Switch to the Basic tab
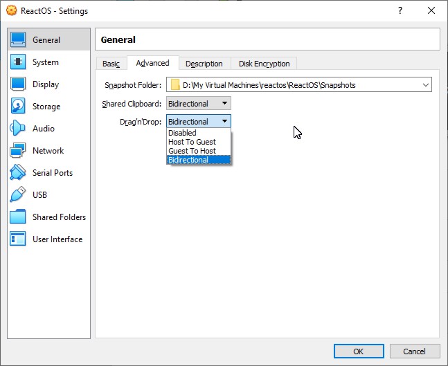Viewport: 448px width, 366px height. (x=111, y=64)
